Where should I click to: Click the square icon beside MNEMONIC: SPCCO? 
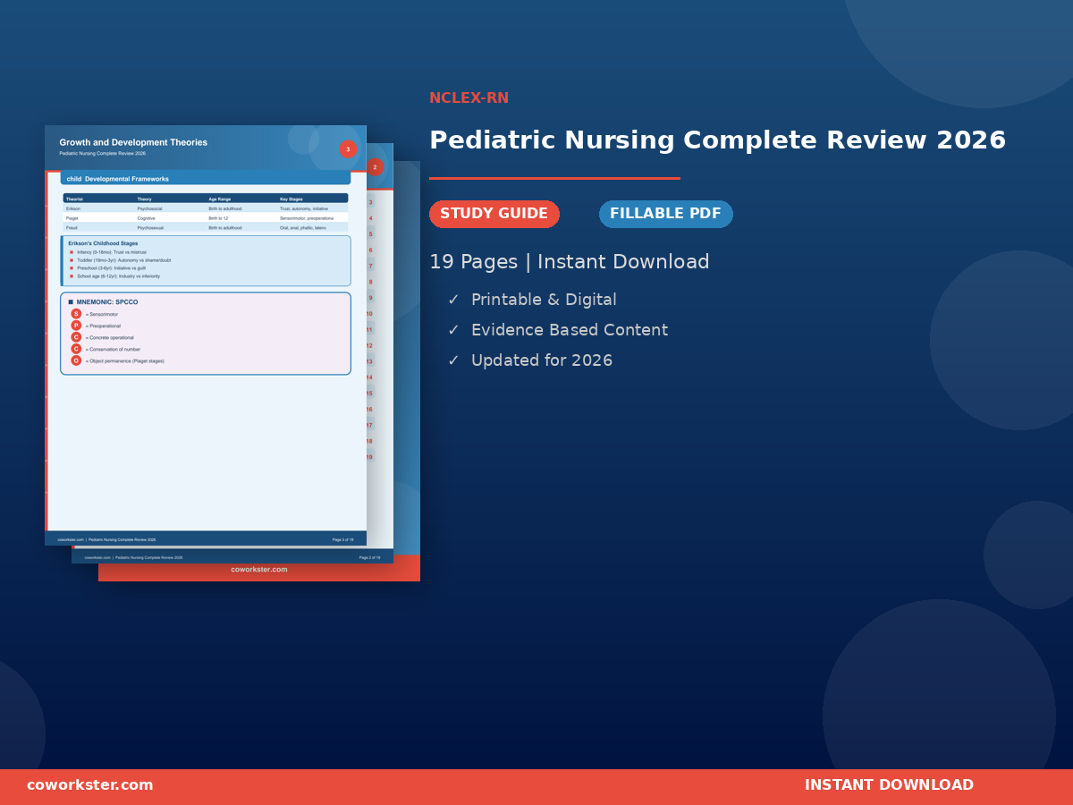tap(71, 302)
